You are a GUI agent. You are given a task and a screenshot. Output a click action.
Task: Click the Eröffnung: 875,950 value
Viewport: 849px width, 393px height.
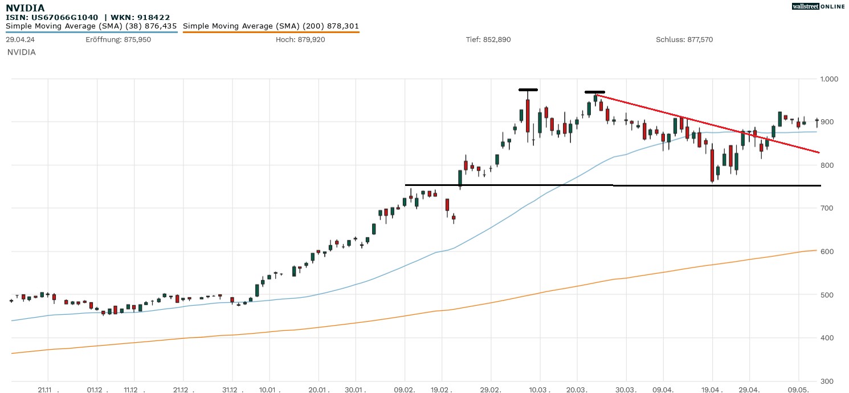click(x=119, y=40)
